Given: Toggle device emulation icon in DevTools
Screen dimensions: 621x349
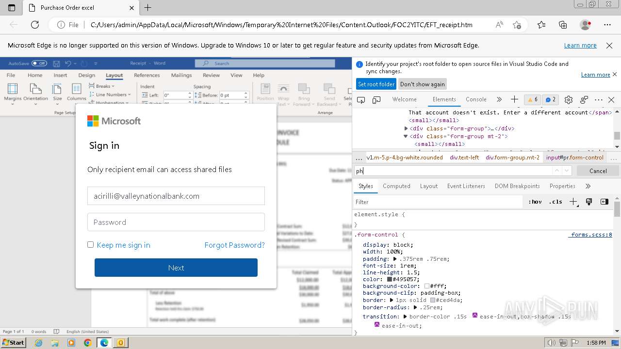Looking at the screenshot, I should [376, 100].
